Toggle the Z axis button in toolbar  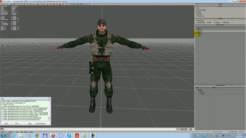30,4
